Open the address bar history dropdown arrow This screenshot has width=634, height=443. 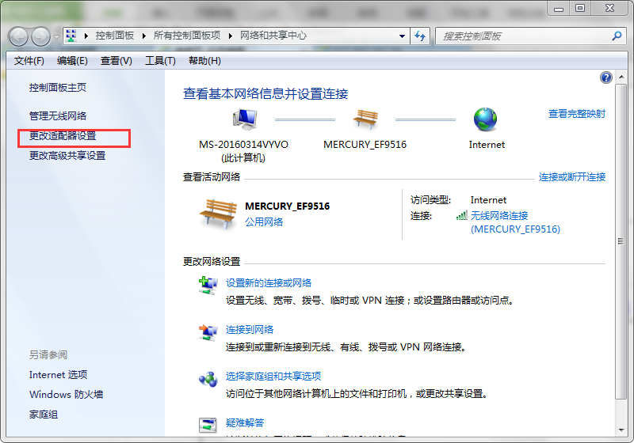[402, 36]
